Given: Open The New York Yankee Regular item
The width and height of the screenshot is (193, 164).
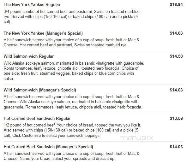Looking at the screenshot, I should (x=32, y=5).
